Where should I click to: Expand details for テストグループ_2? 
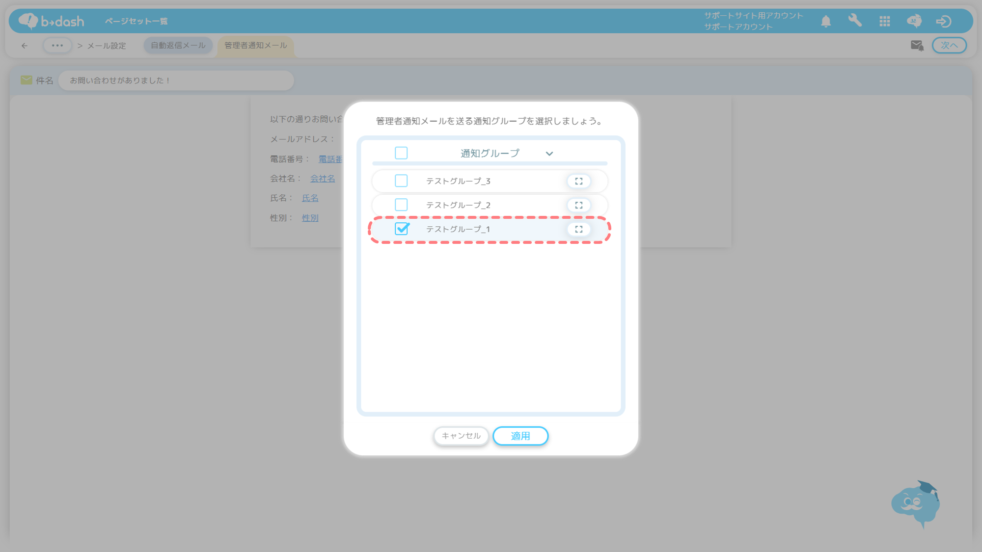point(578,205)
